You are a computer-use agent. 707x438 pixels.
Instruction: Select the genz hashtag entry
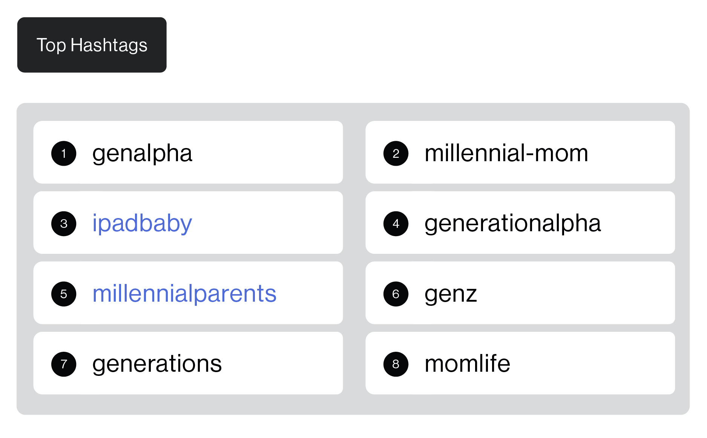(x=451, y=294)
